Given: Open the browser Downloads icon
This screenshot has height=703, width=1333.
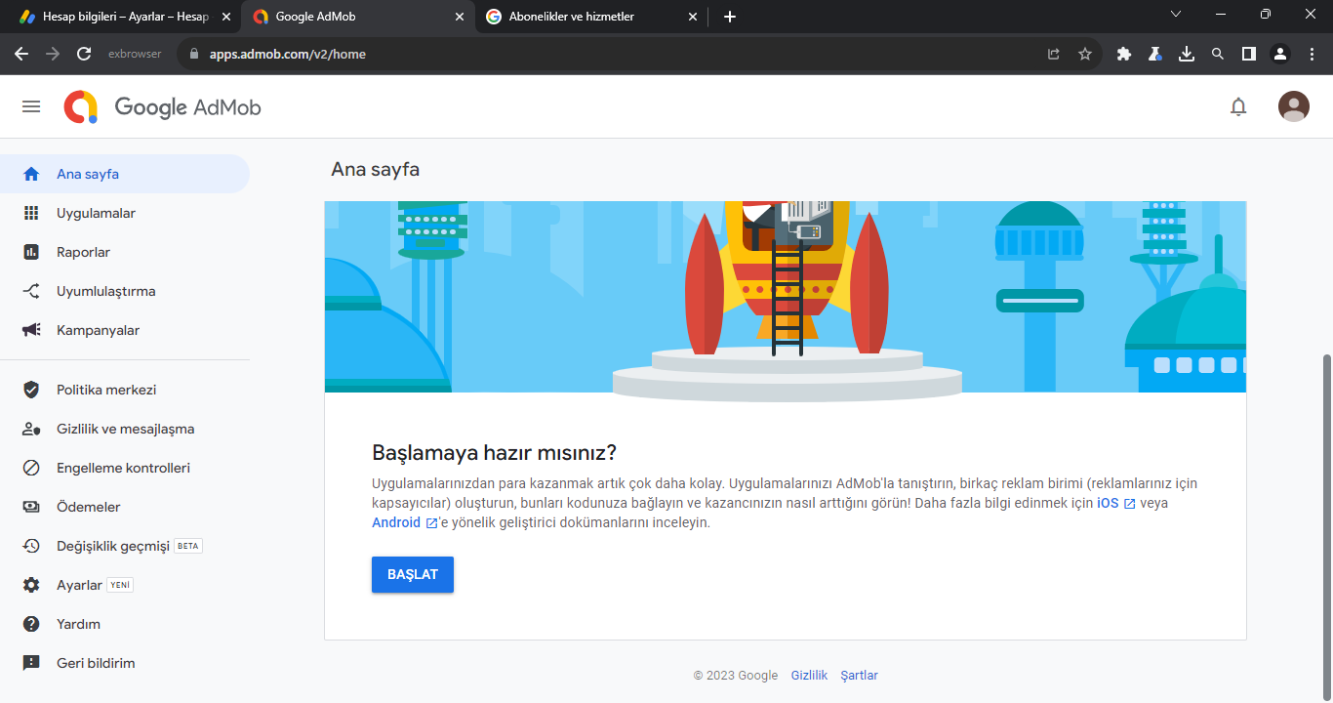Looking at the screenshot, I should tap(1187, 55).
